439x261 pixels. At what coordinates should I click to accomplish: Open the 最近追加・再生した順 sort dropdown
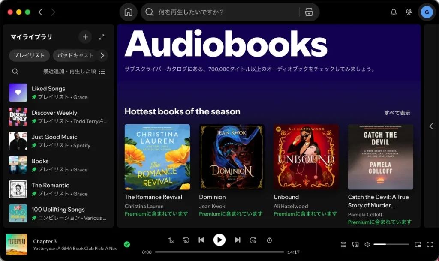pyautogui.click(x=74, y=71)
